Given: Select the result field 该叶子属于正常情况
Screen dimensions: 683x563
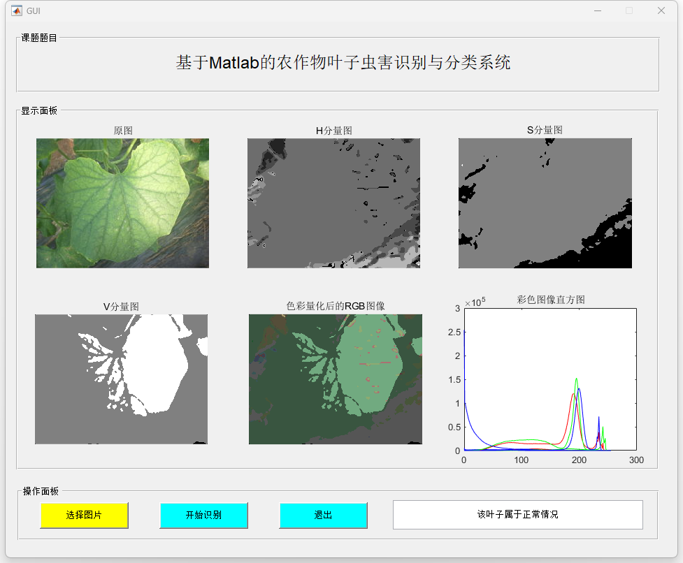Looking at the screenshot, I should pos(517,515).
